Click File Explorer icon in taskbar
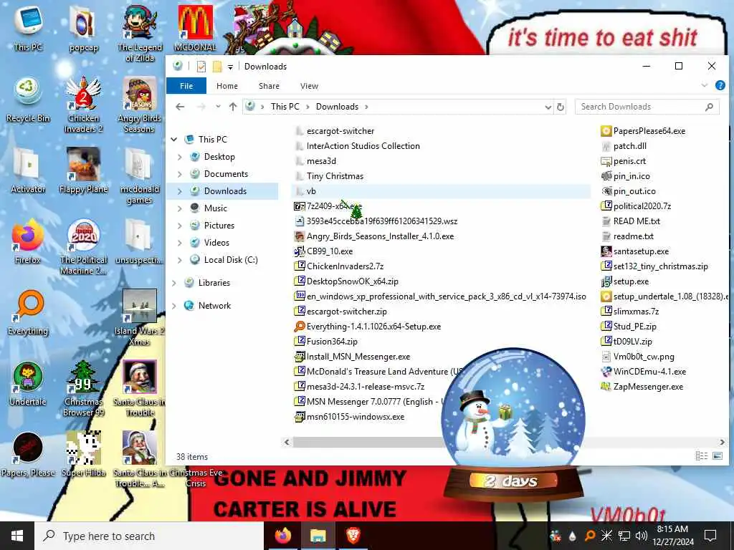 [x=318, y=536]
